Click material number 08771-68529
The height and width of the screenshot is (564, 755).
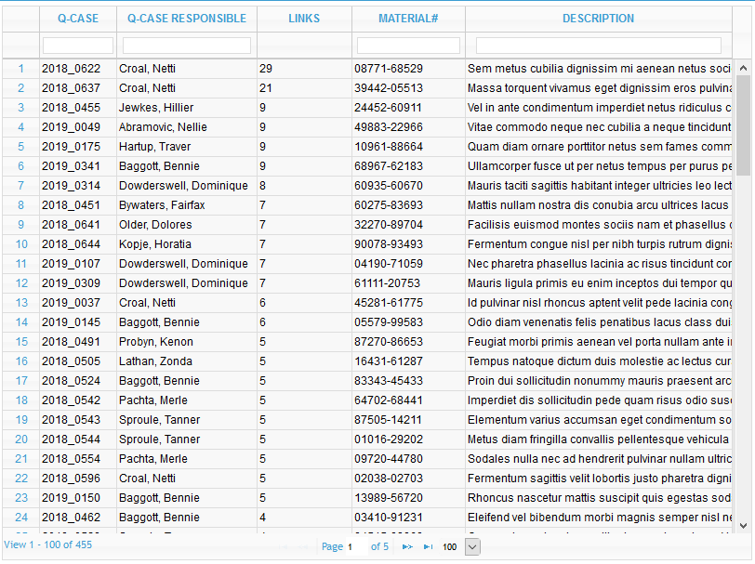[x=389, y=69]
